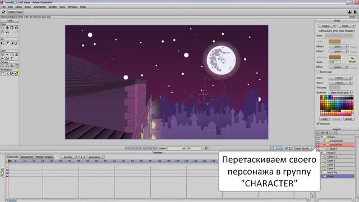Open the Swatches Basic Colors dropdown

click(340, 92)
